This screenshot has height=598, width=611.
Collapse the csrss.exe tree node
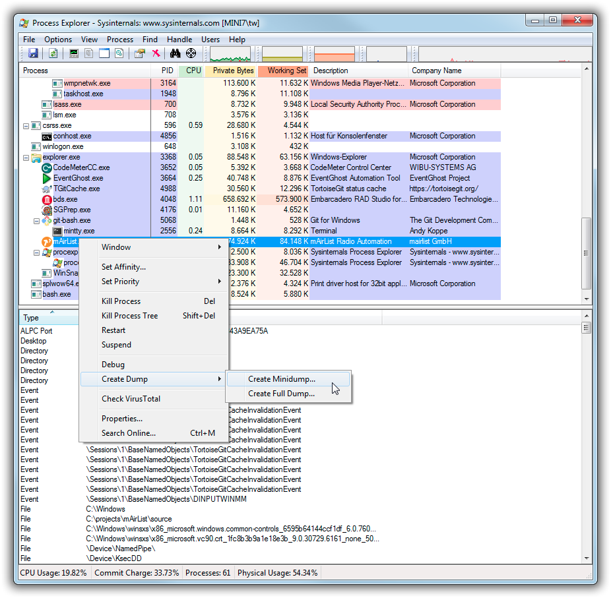coord(26,125)
